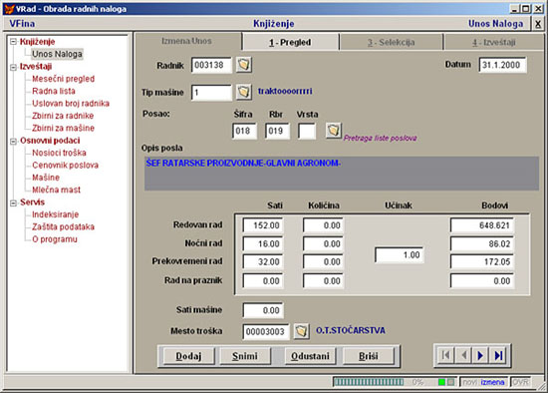Jump to last record navigation button

point(498,355)
